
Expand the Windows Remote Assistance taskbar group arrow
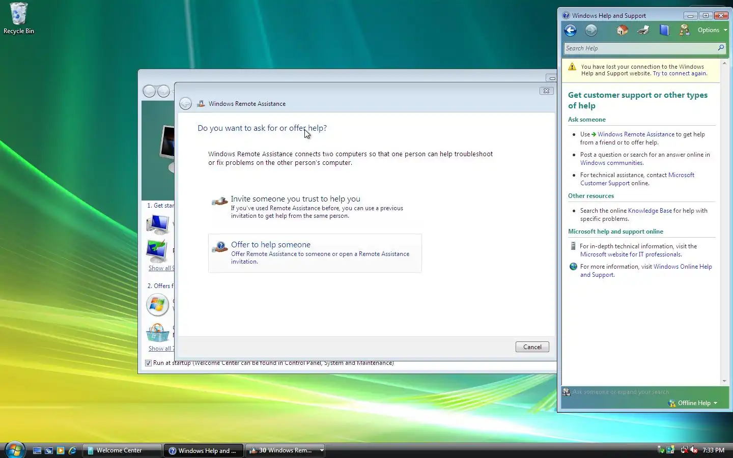click(322, 450)
